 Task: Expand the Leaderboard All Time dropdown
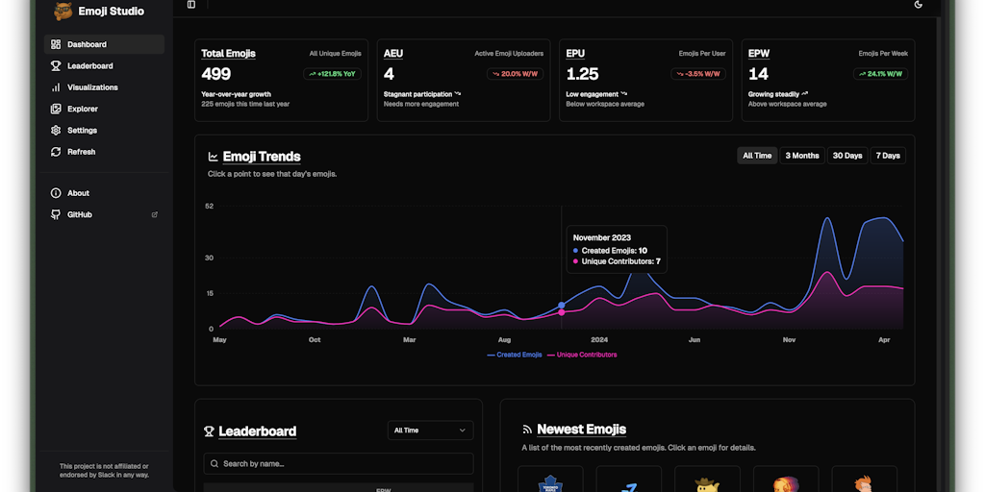(x=430, y=430)
